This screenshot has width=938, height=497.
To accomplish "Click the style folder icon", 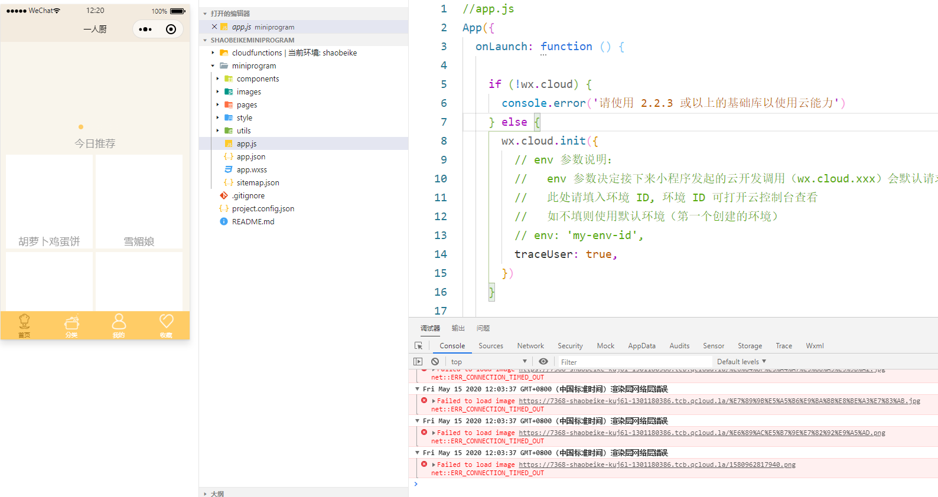I will point(229,117).
